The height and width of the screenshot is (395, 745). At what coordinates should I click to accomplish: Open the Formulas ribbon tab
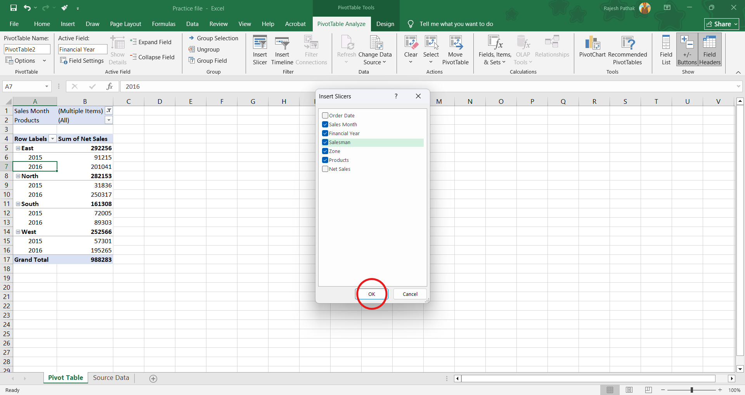[163, 24]
